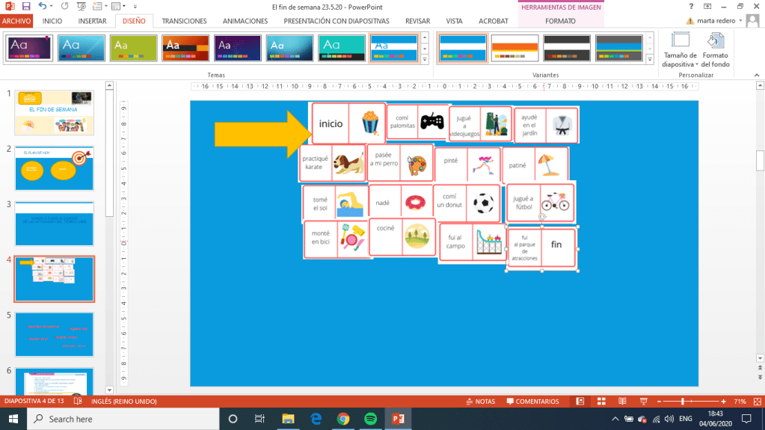Click the Undo arrow icon
Image resolution: width=765 pixels, height=430 pixels.
pyautogui.click(x=43, y=6)
